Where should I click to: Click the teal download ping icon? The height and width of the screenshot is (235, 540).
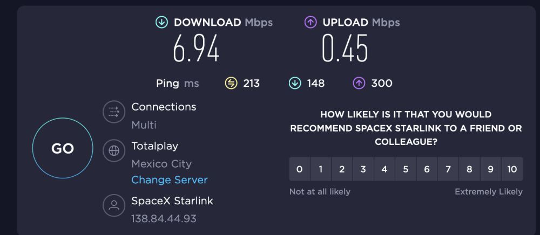pos(295,83)
